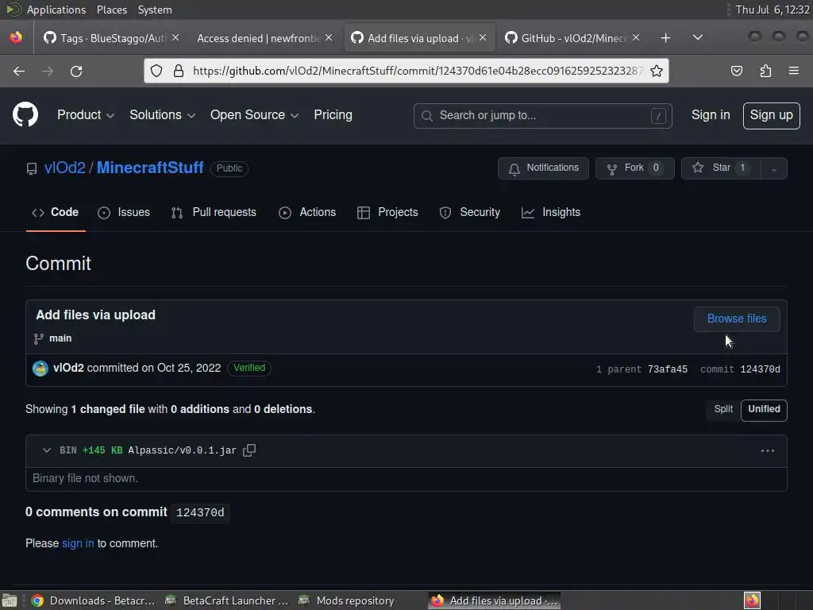Screen dimensions: 813x610
Task: Click the browser URL address bar
Action: pos(406,71)
